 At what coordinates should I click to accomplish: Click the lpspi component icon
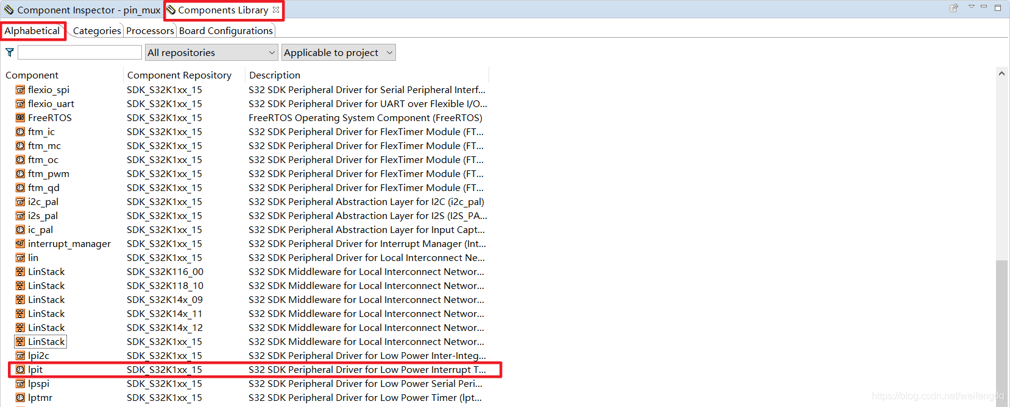[20, 384]
